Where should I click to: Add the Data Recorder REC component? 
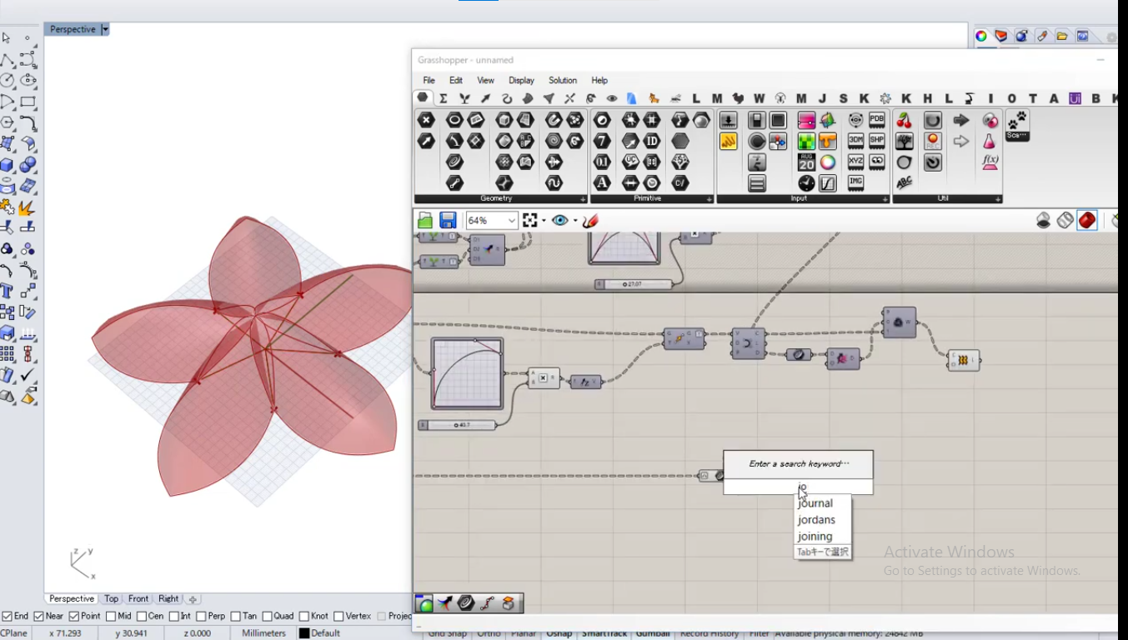coord(933,142)
